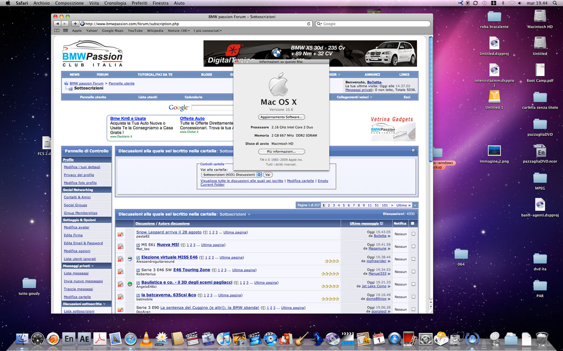Open Adobe Acrobat from the Dock

point(100,338)
